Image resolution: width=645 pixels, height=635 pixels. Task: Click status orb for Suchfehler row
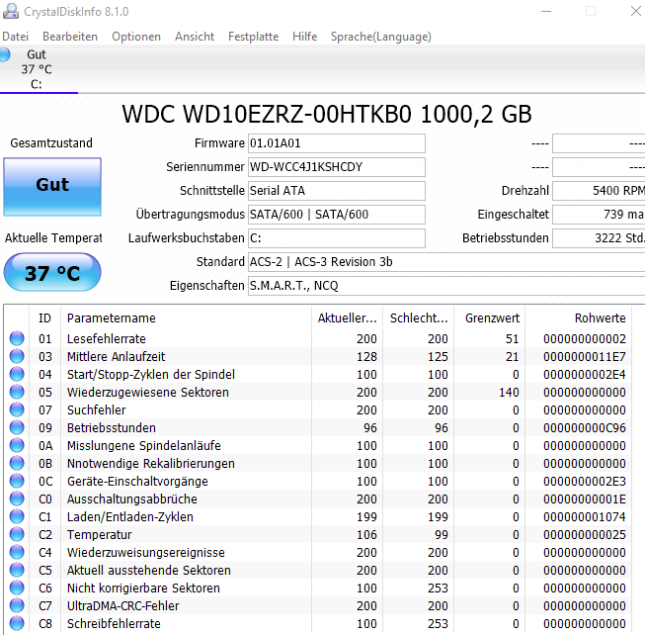[17, 409]
